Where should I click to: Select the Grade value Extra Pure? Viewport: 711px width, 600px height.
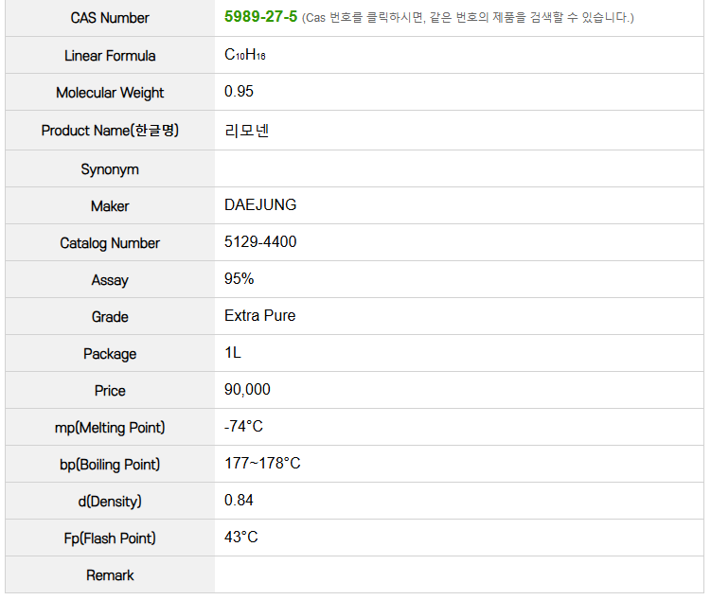click(x=259, y=316)
